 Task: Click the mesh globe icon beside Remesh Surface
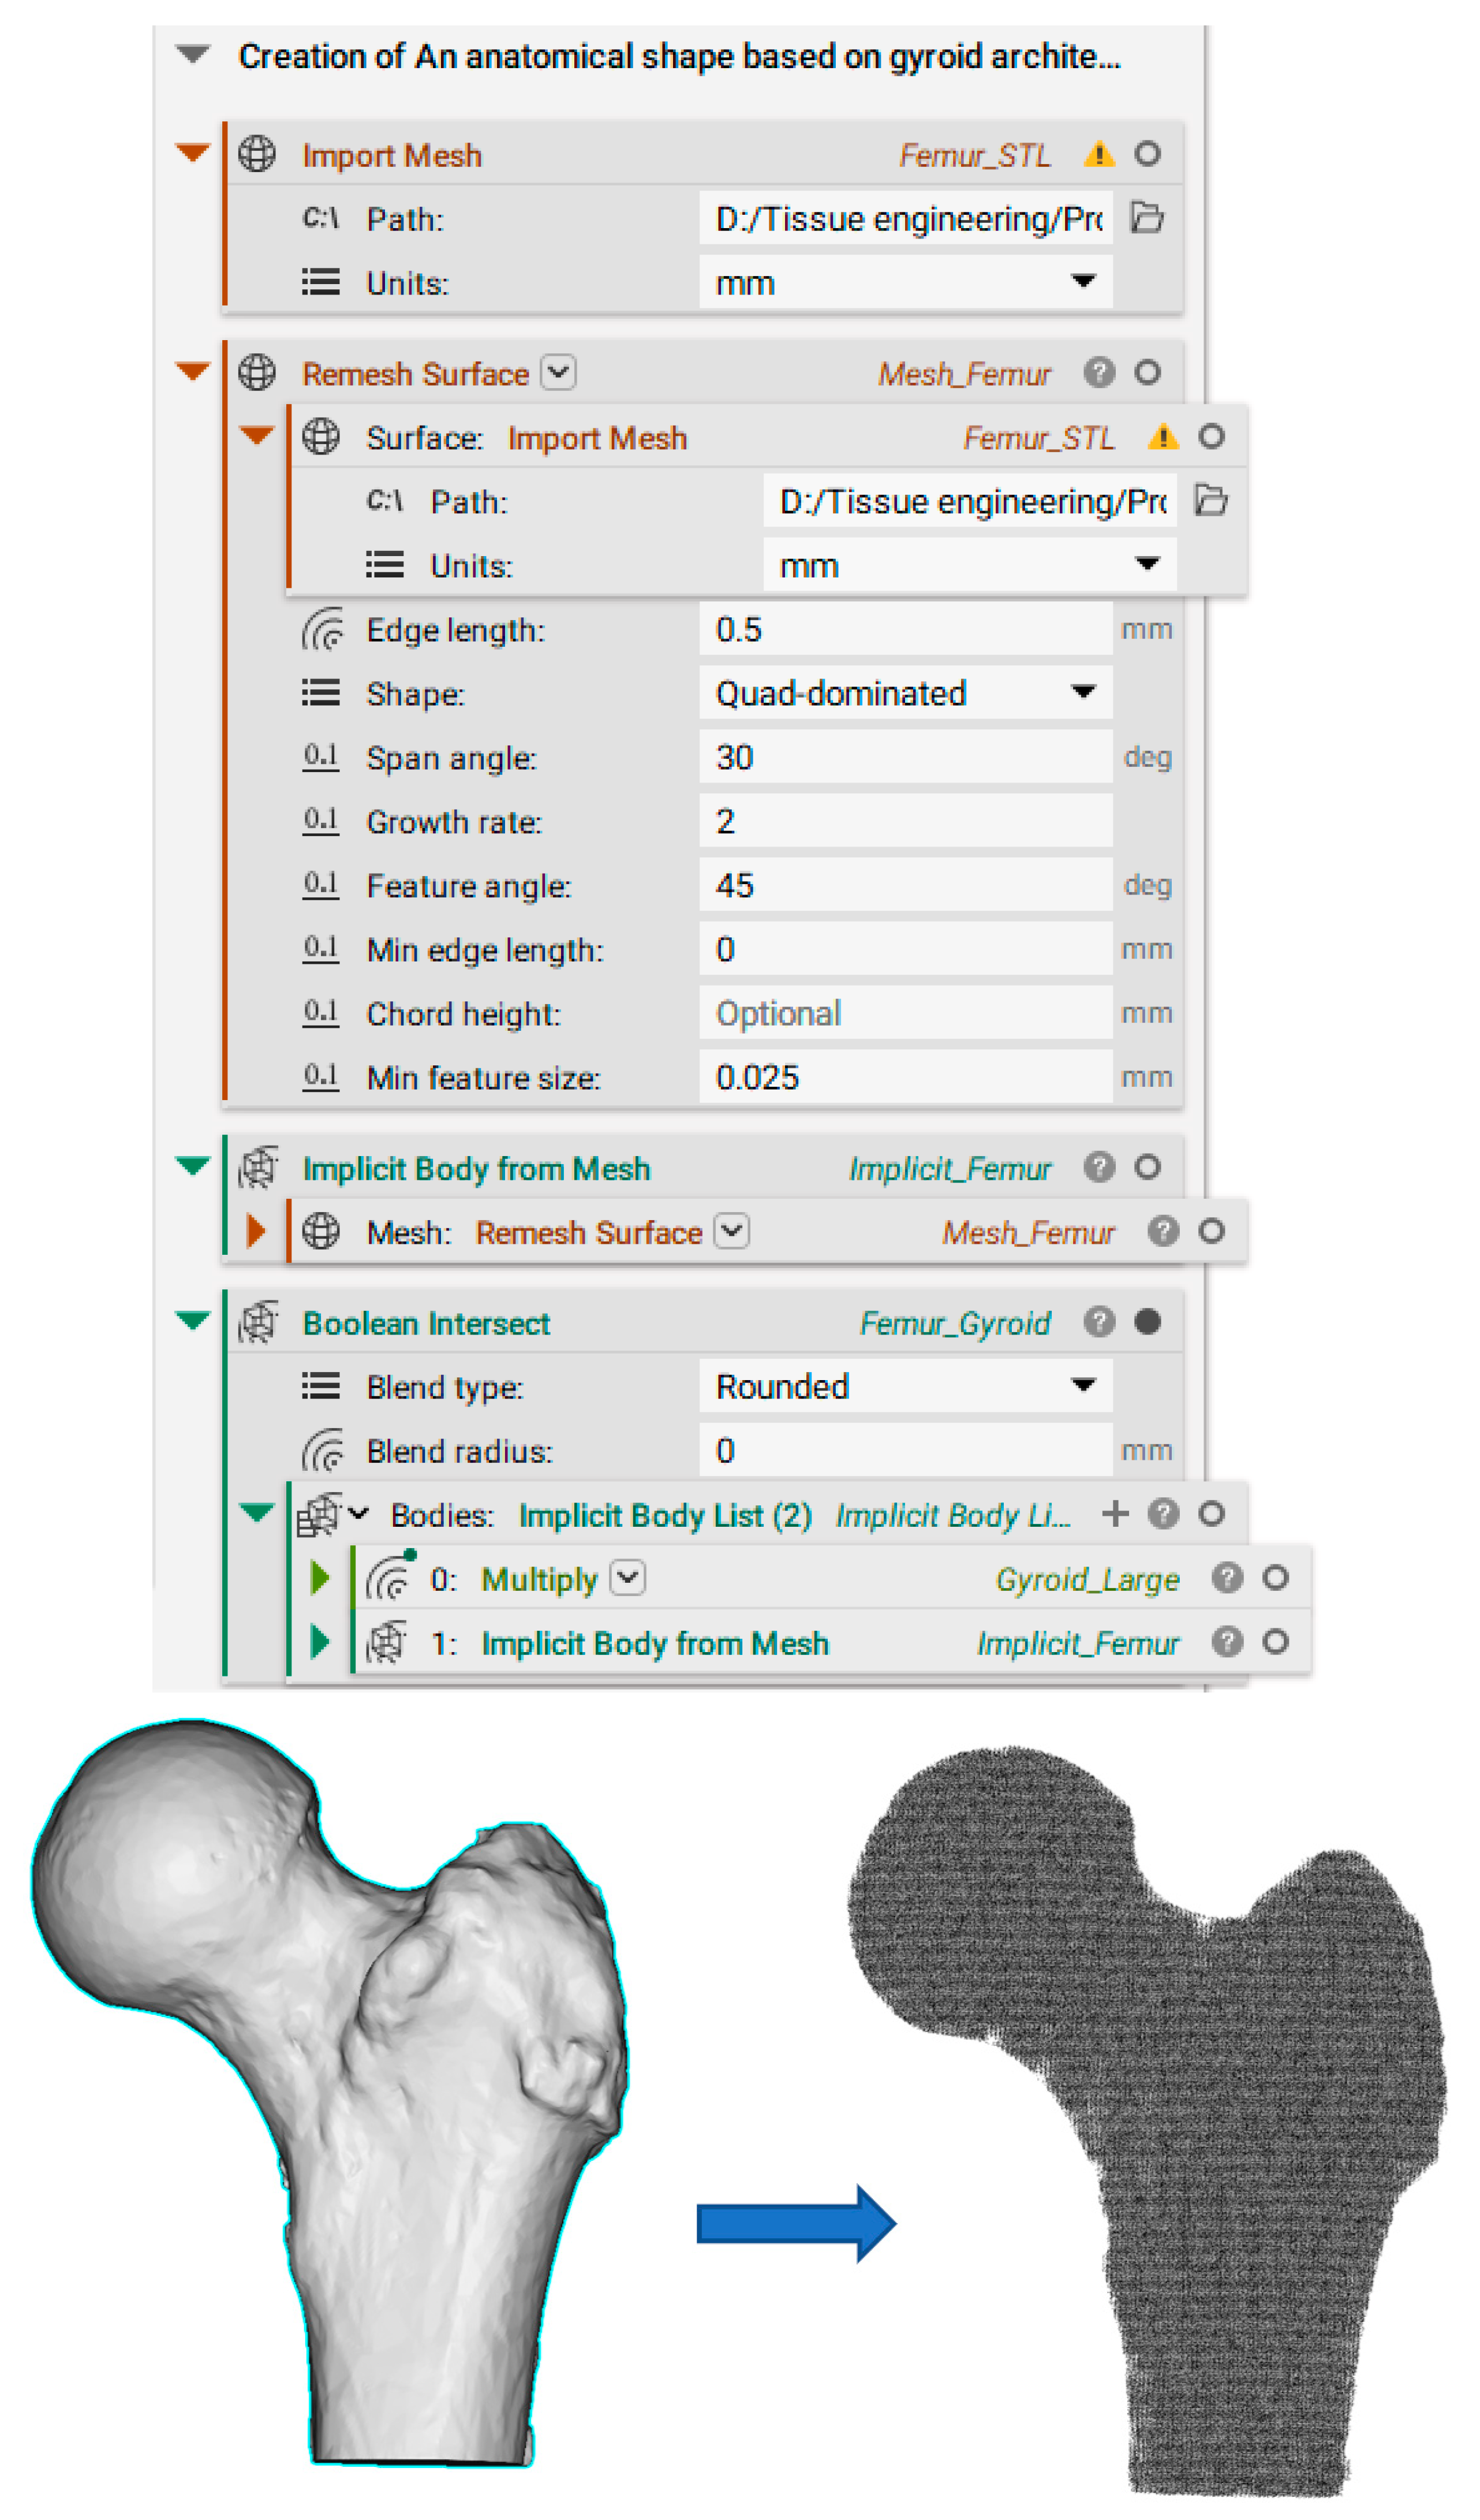257,372
